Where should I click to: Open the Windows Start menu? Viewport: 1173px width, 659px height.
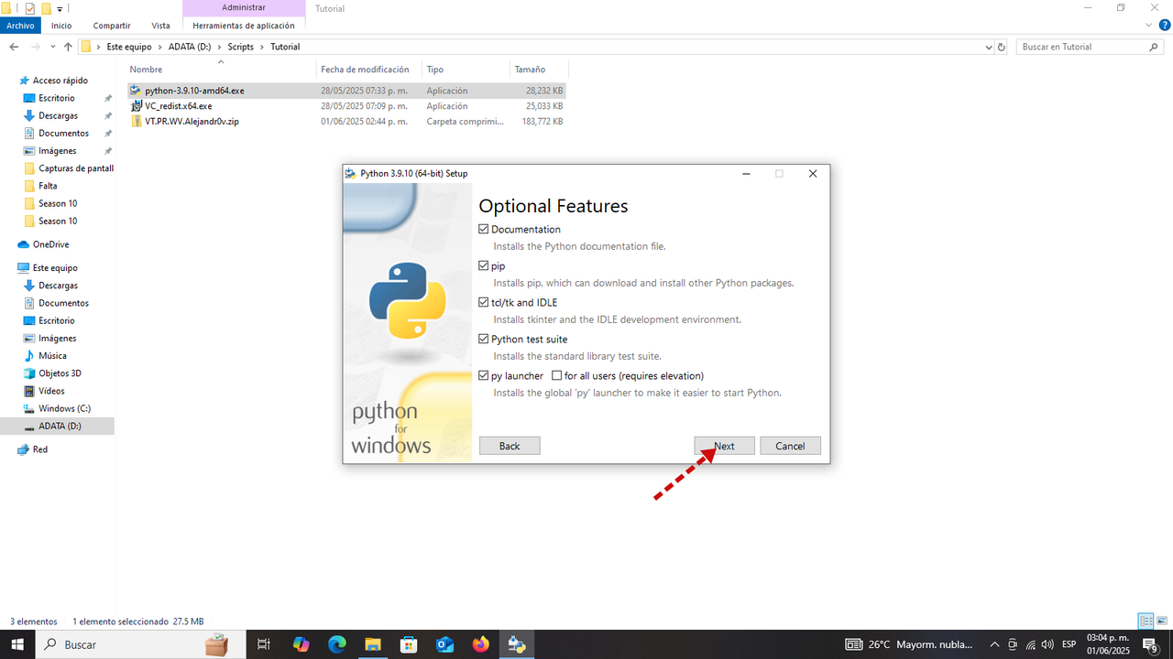coord(17,644)
